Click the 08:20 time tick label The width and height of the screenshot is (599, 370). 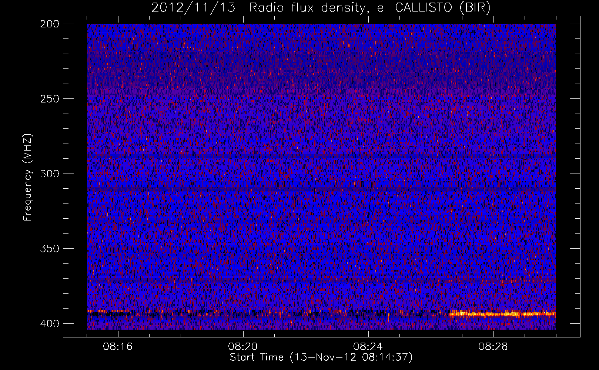(x=243, y=347)
